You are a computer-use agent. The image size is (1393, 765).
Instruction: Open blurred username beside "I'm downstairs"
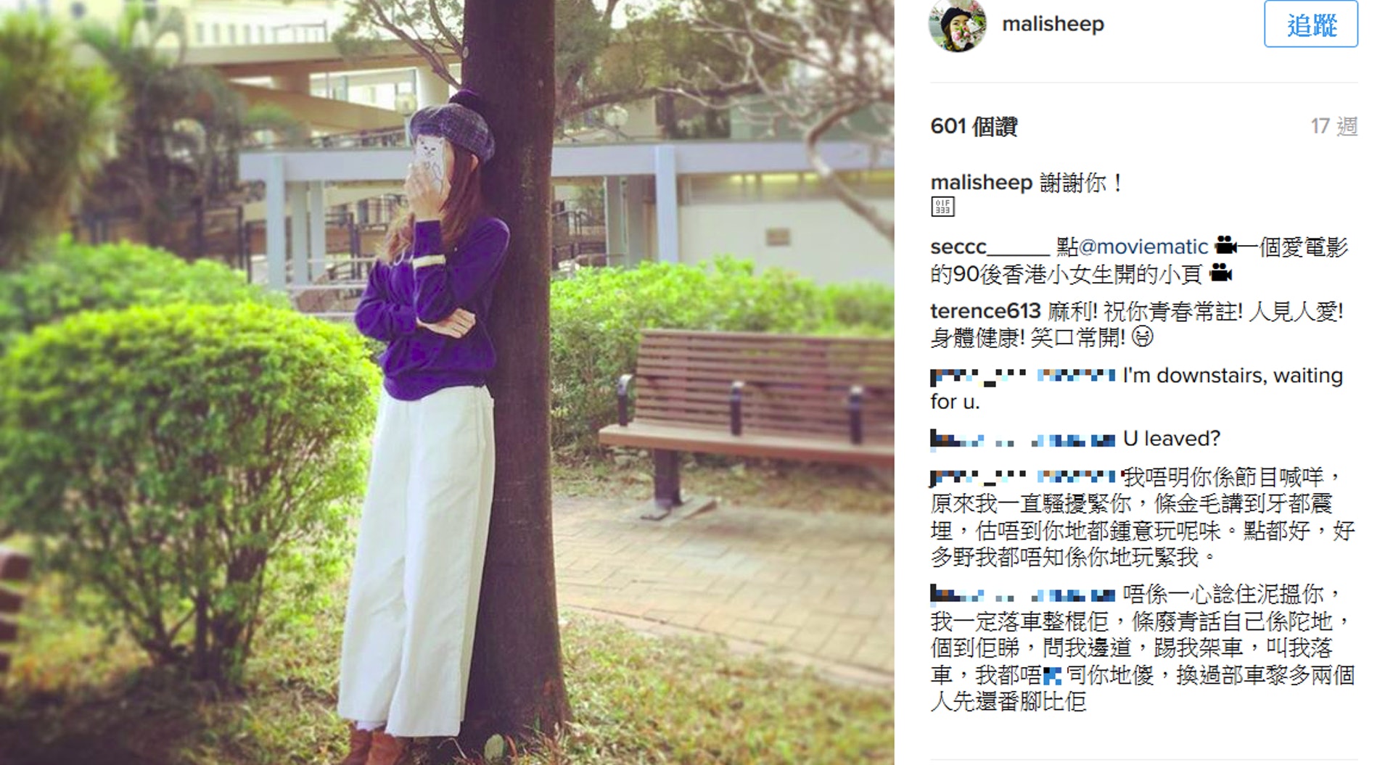1023,376
